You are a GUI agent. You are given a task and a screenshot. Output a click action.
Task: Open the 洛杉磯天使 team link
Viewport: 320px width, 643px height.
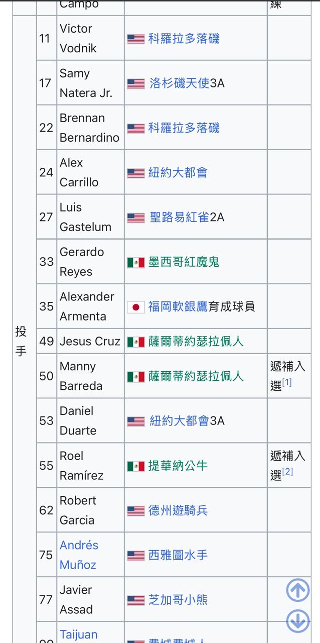[x=179, y=83]
